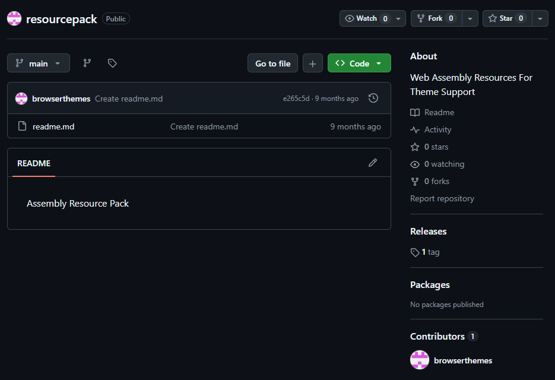
Task: Select the README tab
Action: coord(34,163)
